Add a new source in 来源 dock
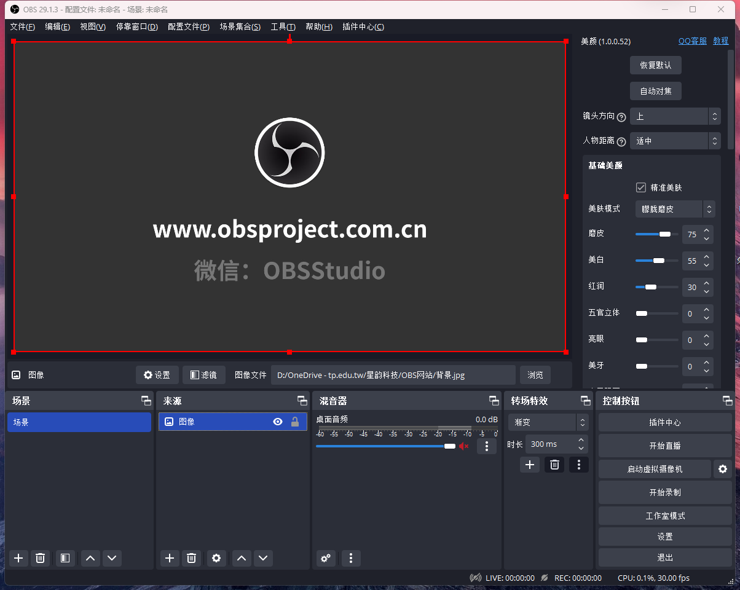Viewport: 740px width, 590px height. [x=170, y=558]
